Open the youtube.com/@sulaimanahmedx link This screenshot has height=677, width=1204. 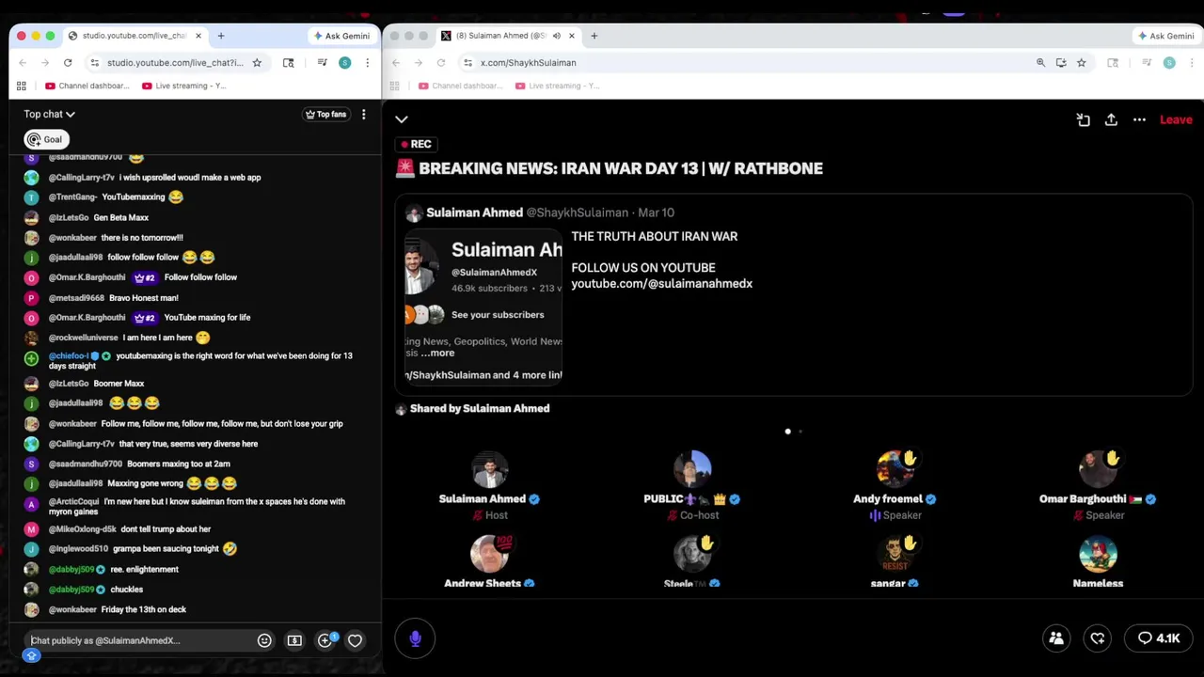[x=661, y=283]
